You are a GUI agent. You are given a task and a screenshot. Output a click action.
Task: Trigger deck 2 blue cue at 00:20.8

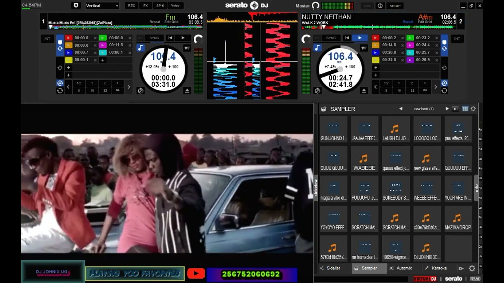click(x=376, y=52)
